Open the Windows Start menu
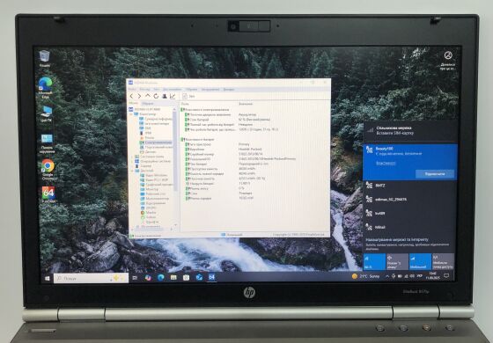The width and height of the screenshot is (493, 343). click(48, 278)
